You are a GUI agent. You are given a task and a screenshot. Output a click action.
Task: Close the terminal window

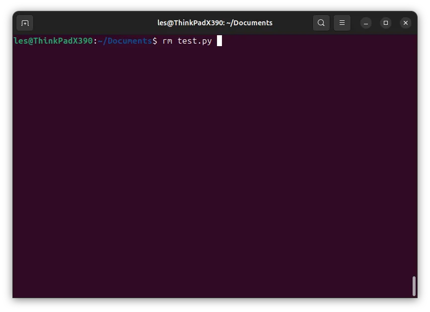coord(406,23)
